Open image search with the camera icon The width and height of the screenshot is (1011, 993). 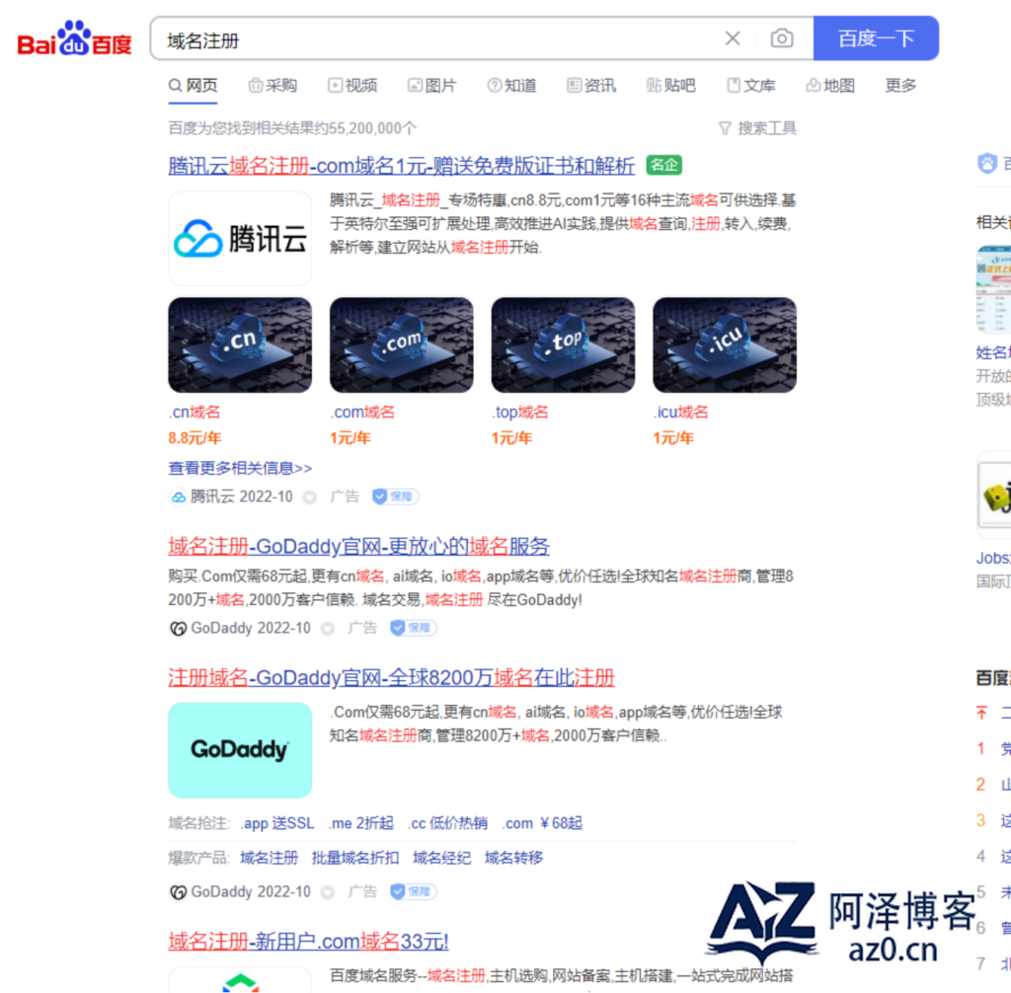(782, 38)
